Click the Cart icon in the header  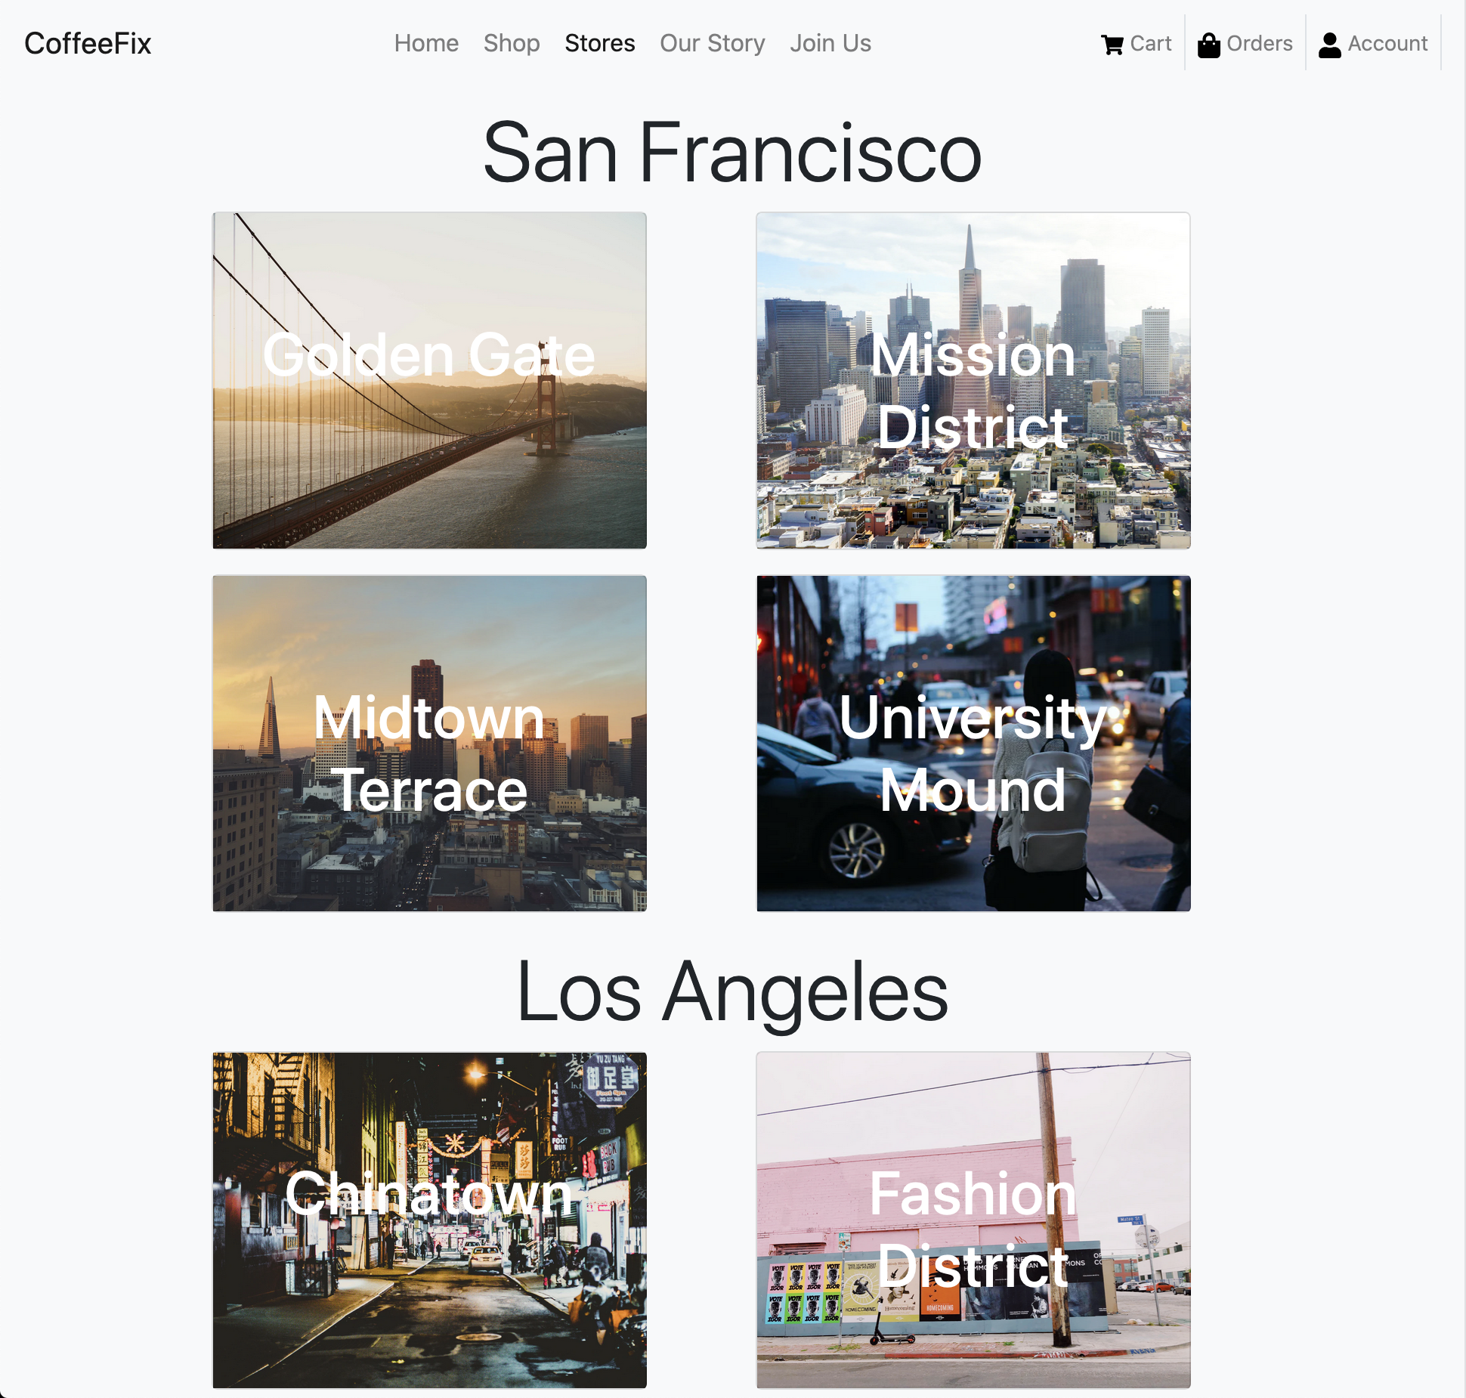pyautogui.click(x=1114, y=43)
